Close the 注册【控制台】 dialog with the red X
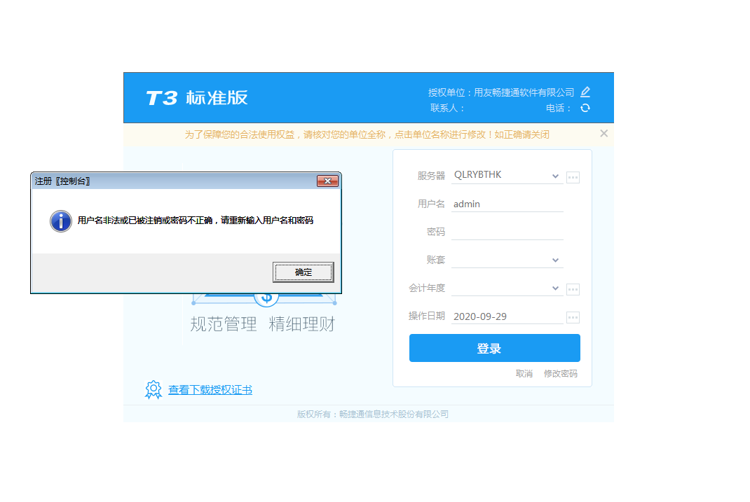This screenshot has width=750, height=502. [327, 181]
